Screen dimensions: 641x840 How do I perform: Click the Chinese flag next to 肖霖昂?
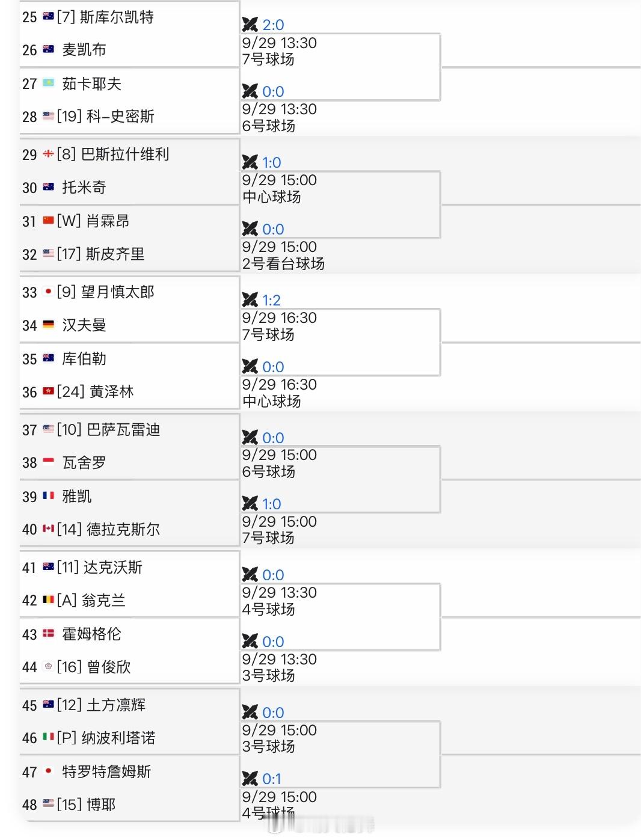click(x=49, y=221)
